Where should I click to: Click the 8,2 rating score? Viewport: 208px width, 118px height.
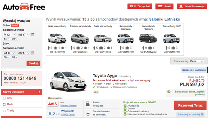52,113
